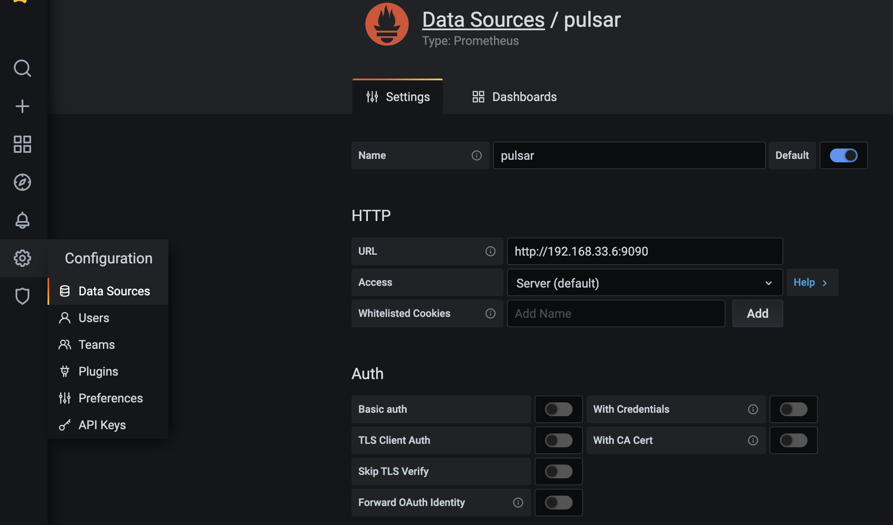Open the Alerting bell icon
The width and height of the screenshot is (893, 525).
22,220
